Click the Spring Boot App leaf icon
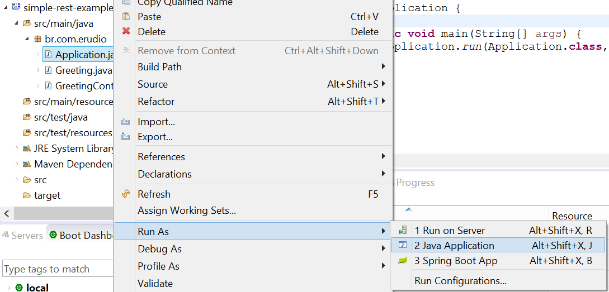Image resolution: width=609 pixels, height=292 pixels. 403,261
